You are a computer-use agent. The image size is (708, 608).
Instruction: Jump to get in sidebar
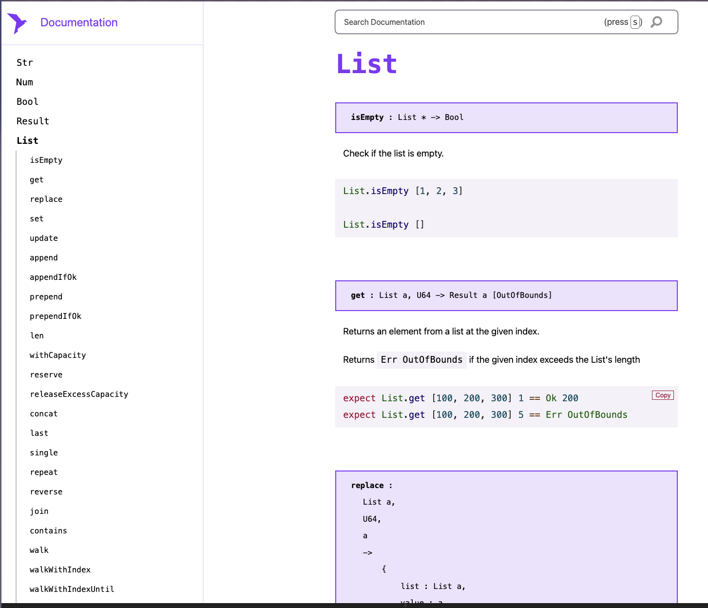(x=37, y=179)
